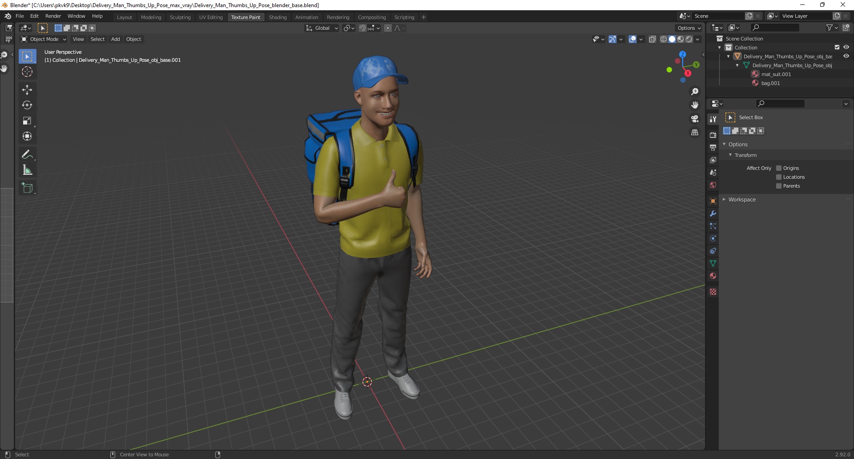Select the Add Cube tool
This screenshot has width=854, height=459.
[x=27, y=188]
